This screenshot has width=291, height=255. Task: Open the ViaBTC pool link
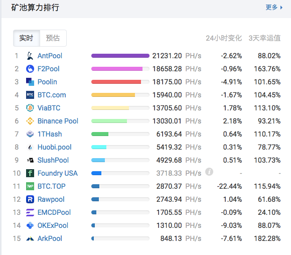[x=49, y=108]
